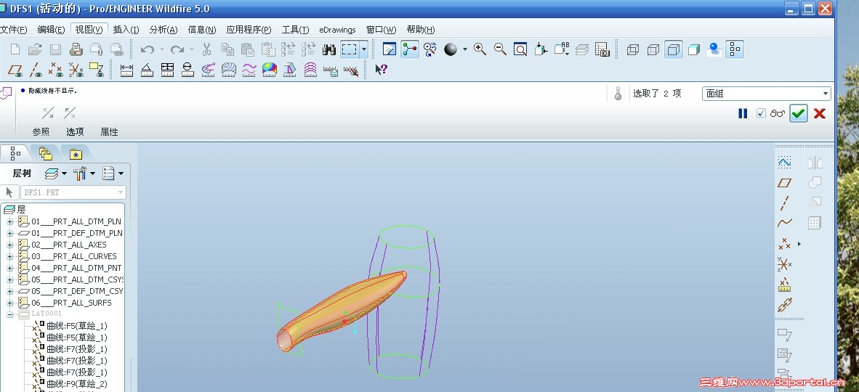The image size is (859, 392).
Task: Click the Print icon in the toolbar
Action: pyautogui.click(x=76, y=50)
